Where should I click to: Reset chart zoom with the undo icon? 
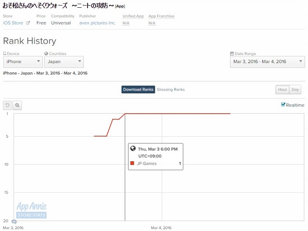8,105
